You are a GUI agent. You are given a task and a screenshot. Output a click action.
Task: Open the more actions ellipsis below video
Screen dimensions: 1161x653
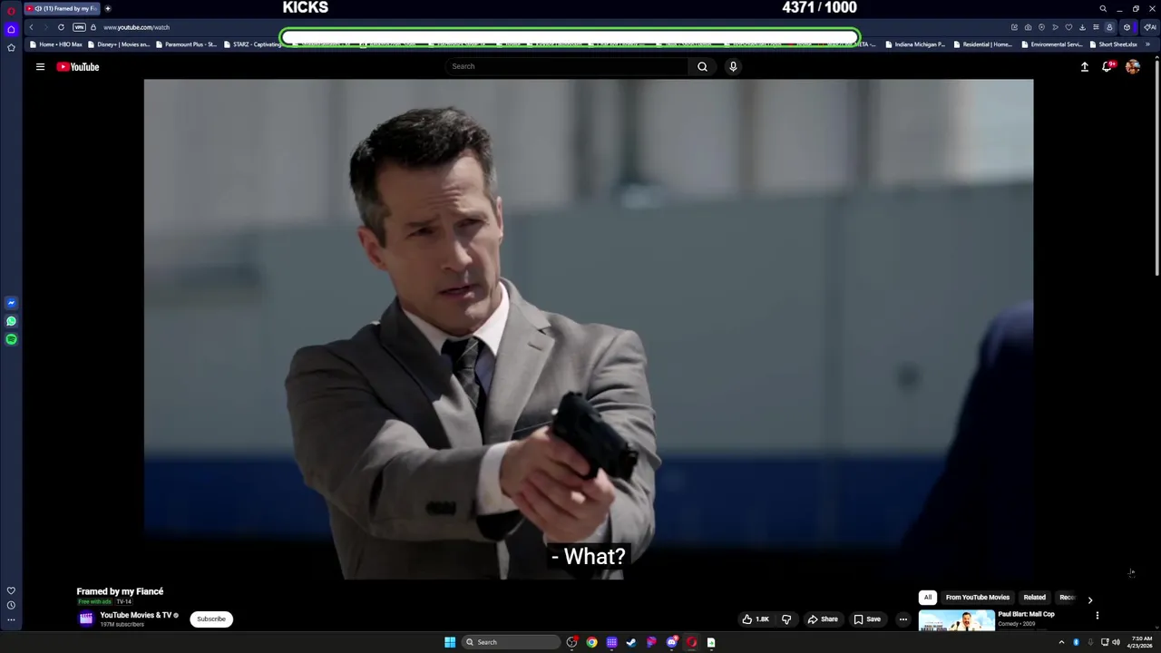902,619
